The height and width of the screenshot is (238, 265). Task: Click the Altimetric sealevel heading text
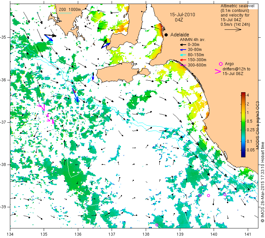point(237,6)
